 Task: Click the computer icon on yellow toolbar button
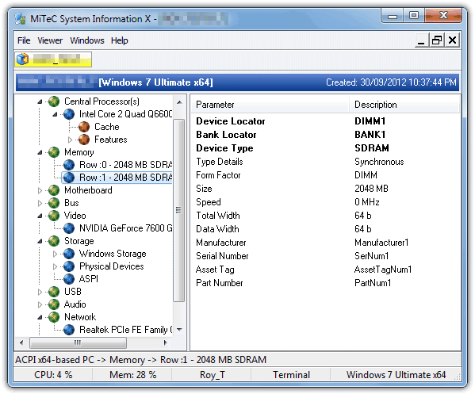[22, 59]
